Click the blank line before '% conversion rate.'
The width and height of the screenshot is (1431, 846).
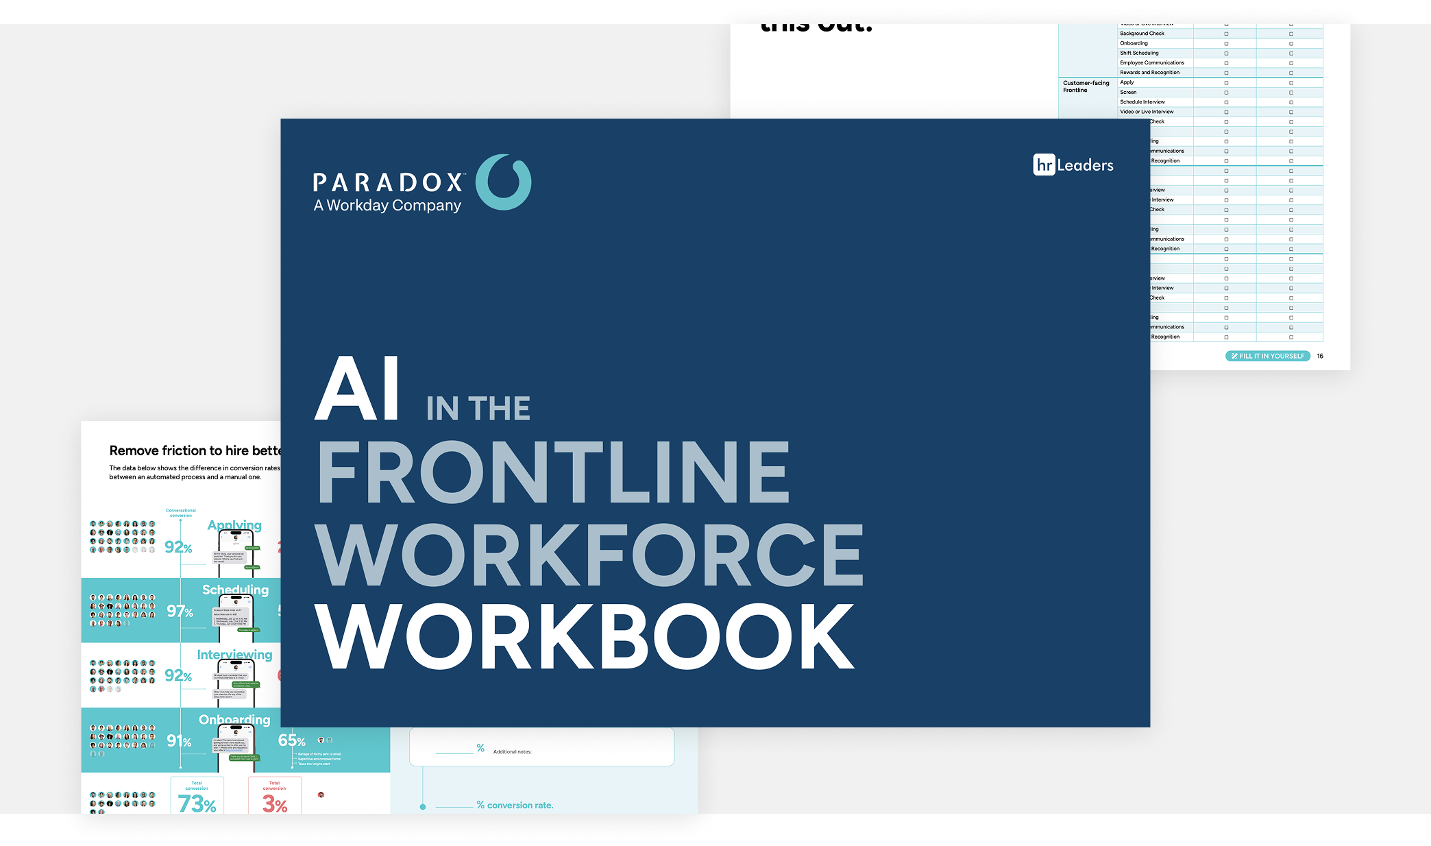[x=454, y=806]
